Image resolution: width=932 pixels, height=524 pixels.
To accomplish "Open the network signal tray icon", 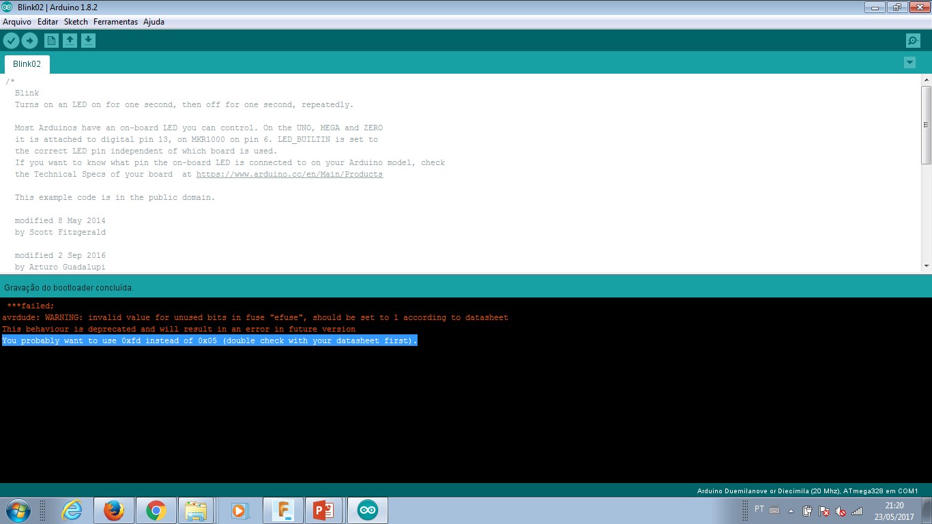I will point(857,510).
